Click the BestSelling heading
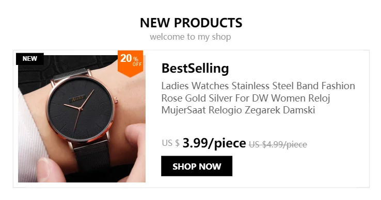 point(195,68)
